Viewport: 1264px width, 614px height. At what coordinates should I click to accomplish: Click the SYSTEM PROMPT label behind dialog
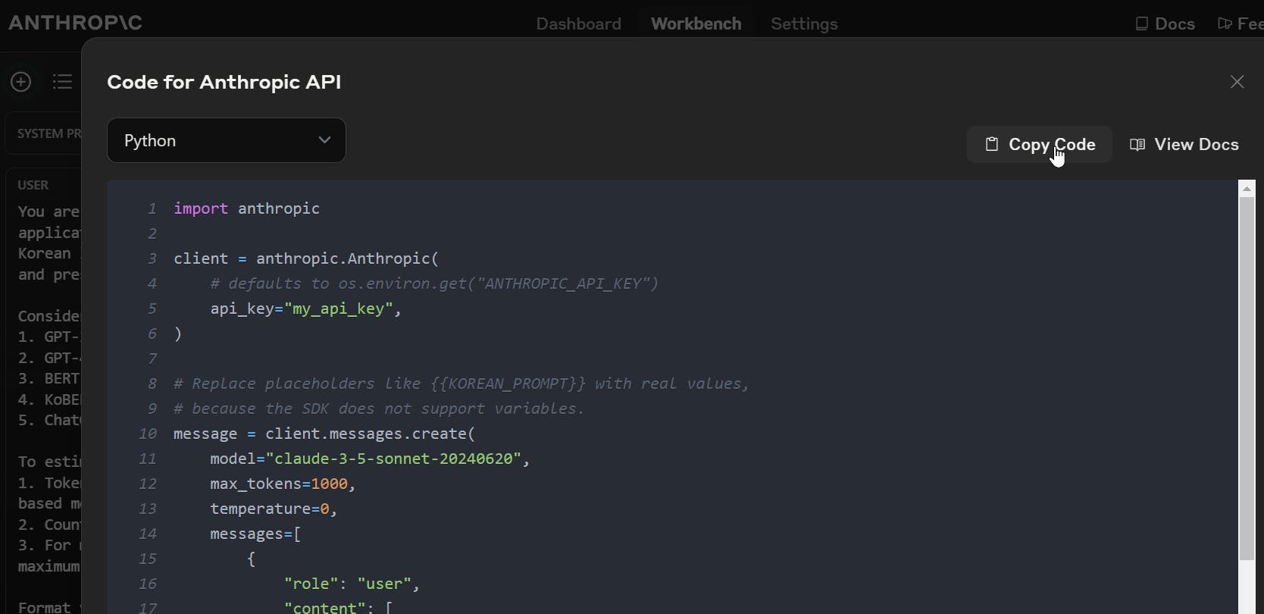click(x=49, y=133)
